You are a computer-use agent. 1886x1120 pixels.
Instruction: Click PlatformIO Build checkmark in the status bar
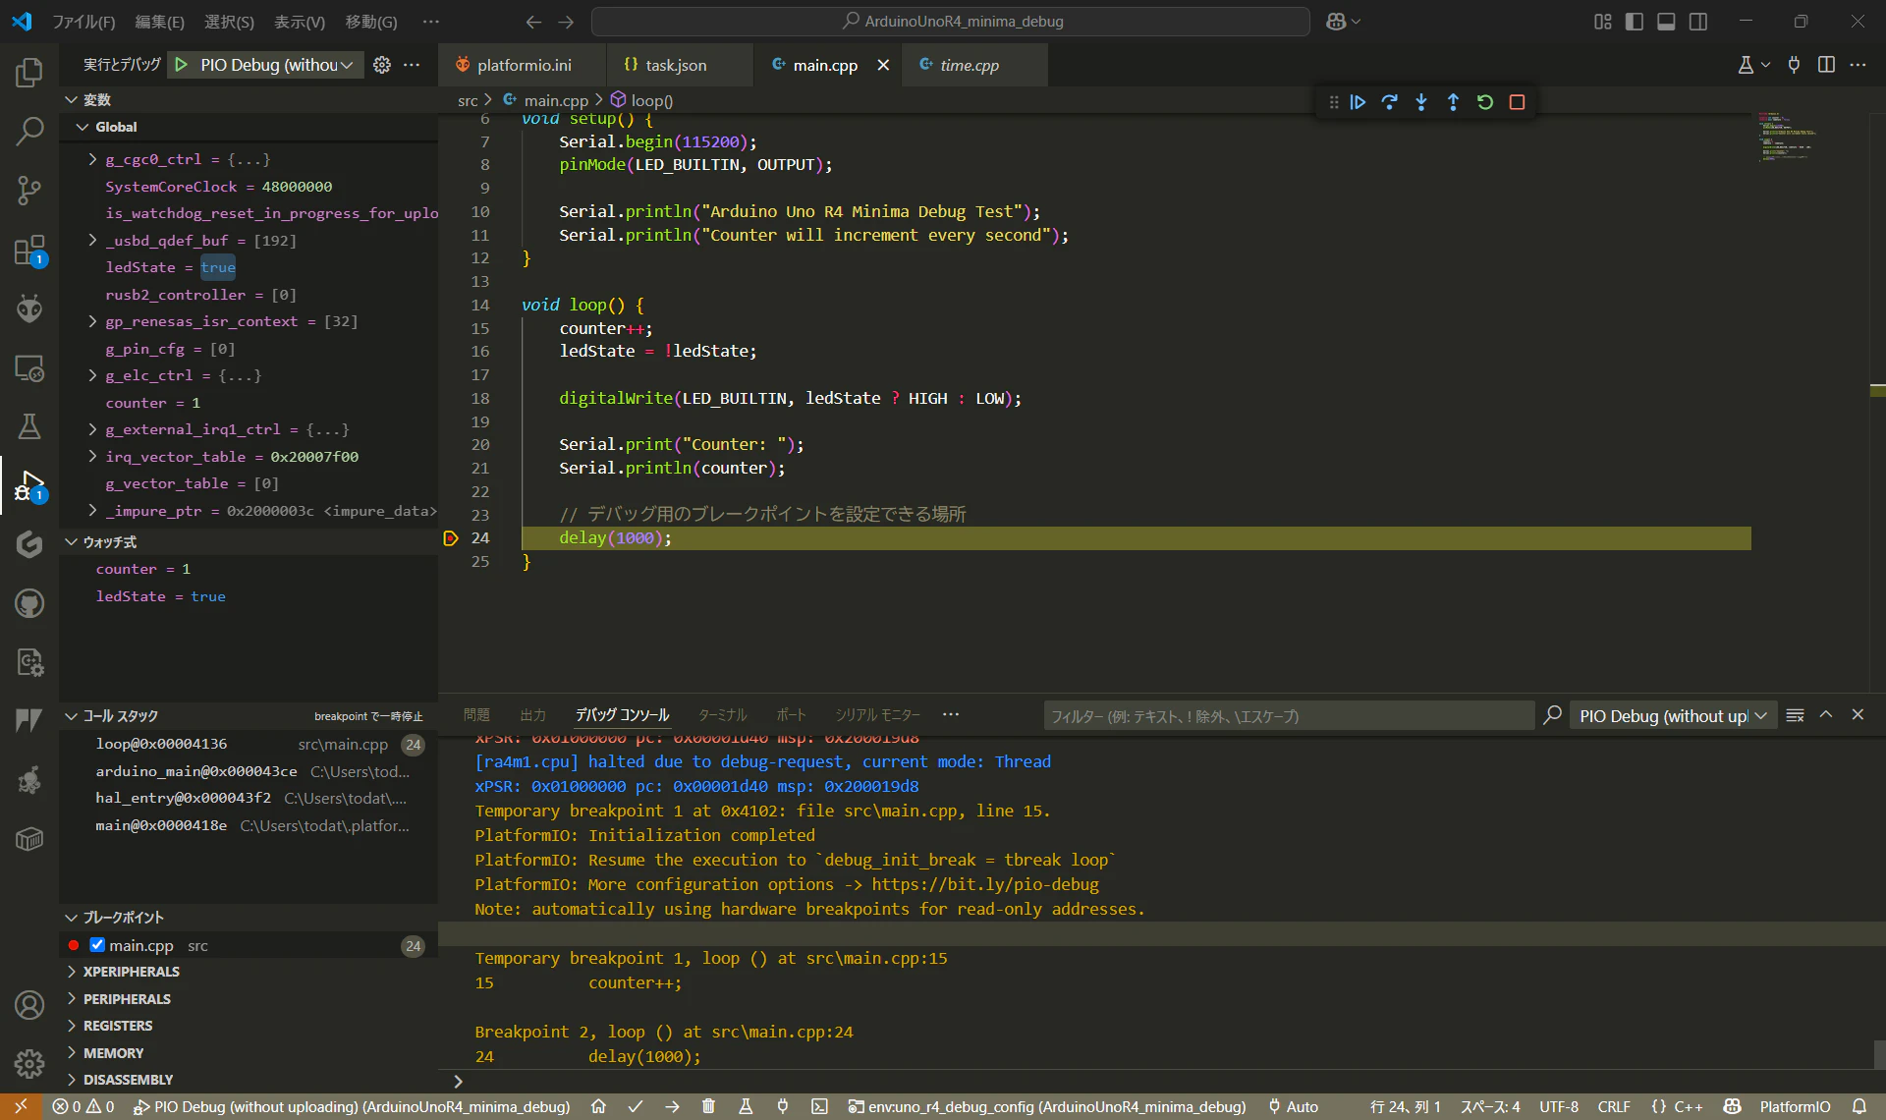click(636, 1106)
